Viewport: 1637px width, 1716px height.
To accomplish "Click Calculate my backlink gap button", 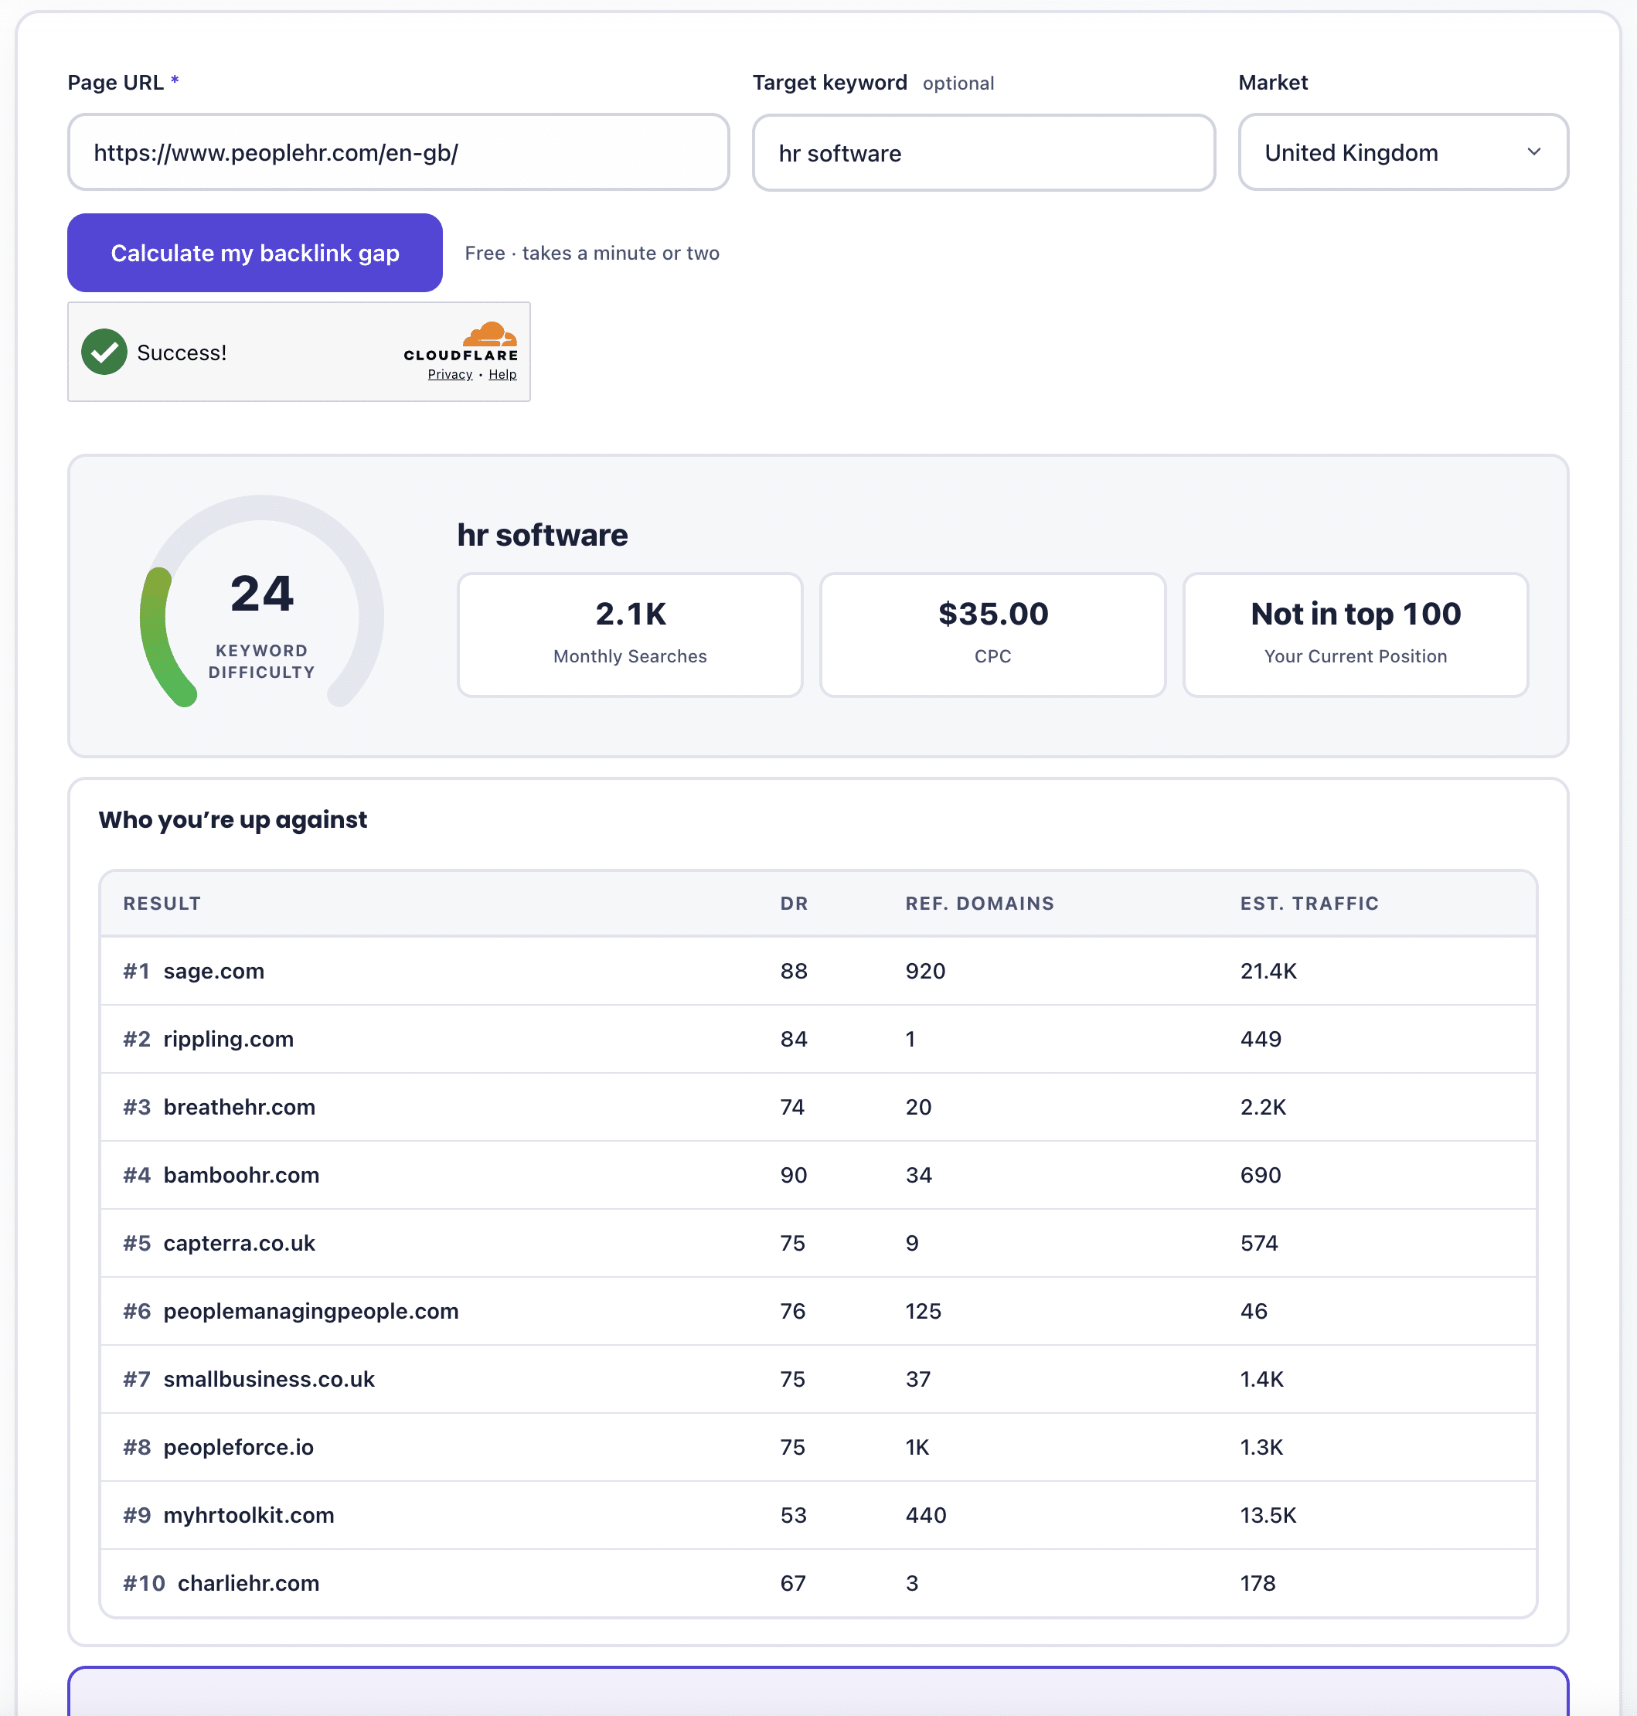I will (x=255, y=252).
